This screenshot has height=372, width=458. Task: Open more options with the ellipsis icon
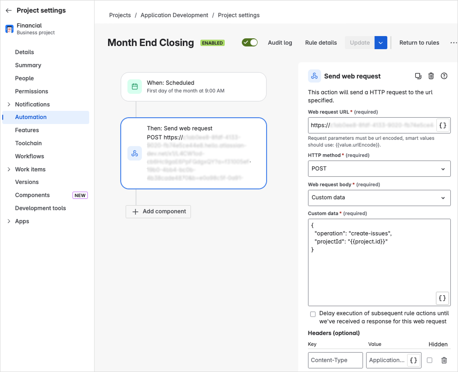tap(453, 42)
